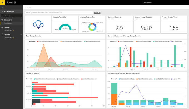Select the Average Availability gauge tile
Image resolution: width=189 pixels, height=109 pixels.
[65, 24]
